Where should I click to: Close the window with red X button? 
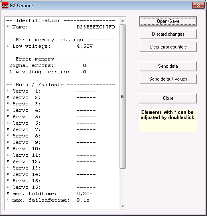198,6
